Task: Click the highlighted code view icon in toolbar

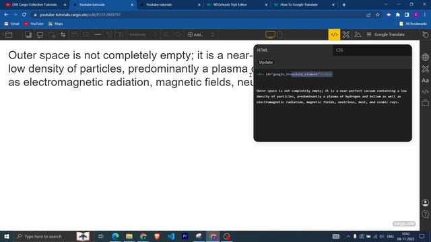Action: pyautogui.click(x=334, y=34)
